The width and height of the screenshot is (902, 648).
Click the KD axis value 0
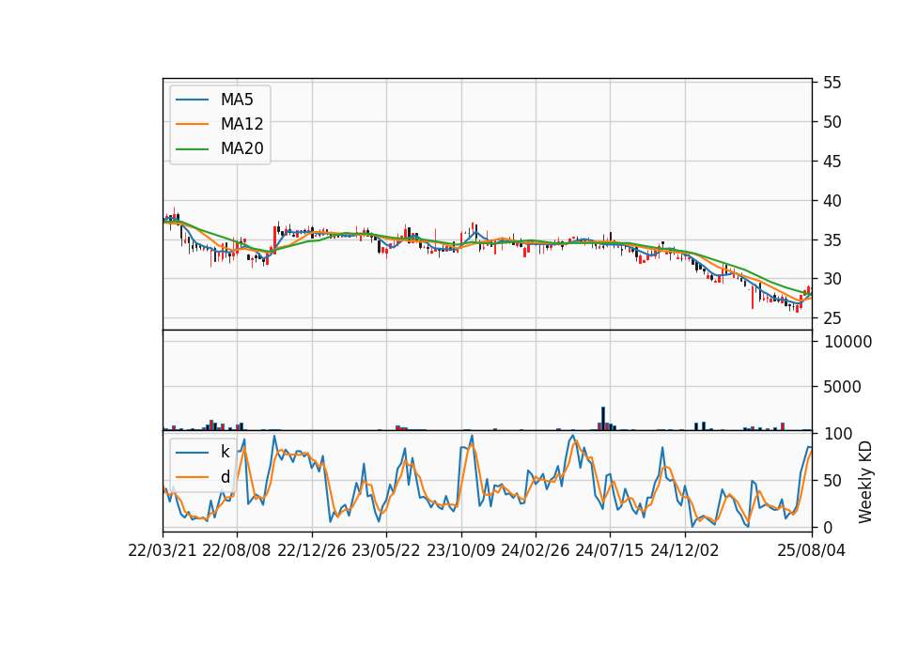(829, 527)
